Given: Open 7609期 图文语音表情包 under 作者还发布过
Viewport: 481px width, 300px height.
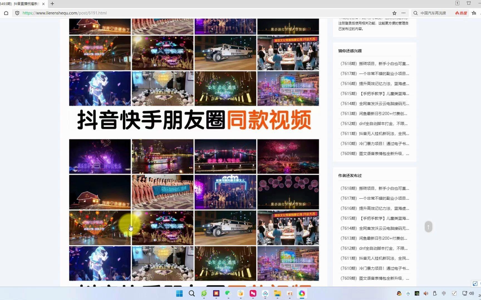Looking at the screenshot, I should tap(375, 278).
